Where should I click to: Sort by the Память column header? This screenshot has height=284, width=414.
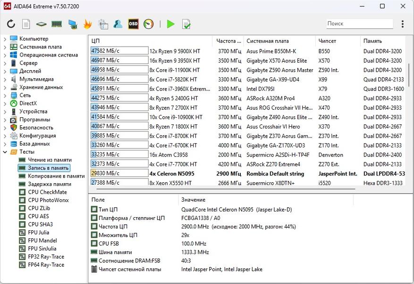(383, 41)
